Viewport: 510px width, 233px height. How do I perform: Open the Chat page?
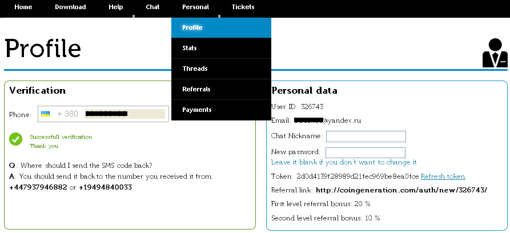point(152,7)
